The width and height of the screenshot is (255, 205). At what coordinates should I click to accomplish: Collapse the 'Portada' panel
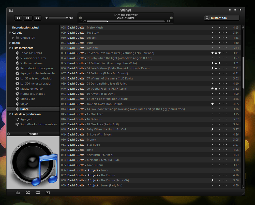[8, 134]
